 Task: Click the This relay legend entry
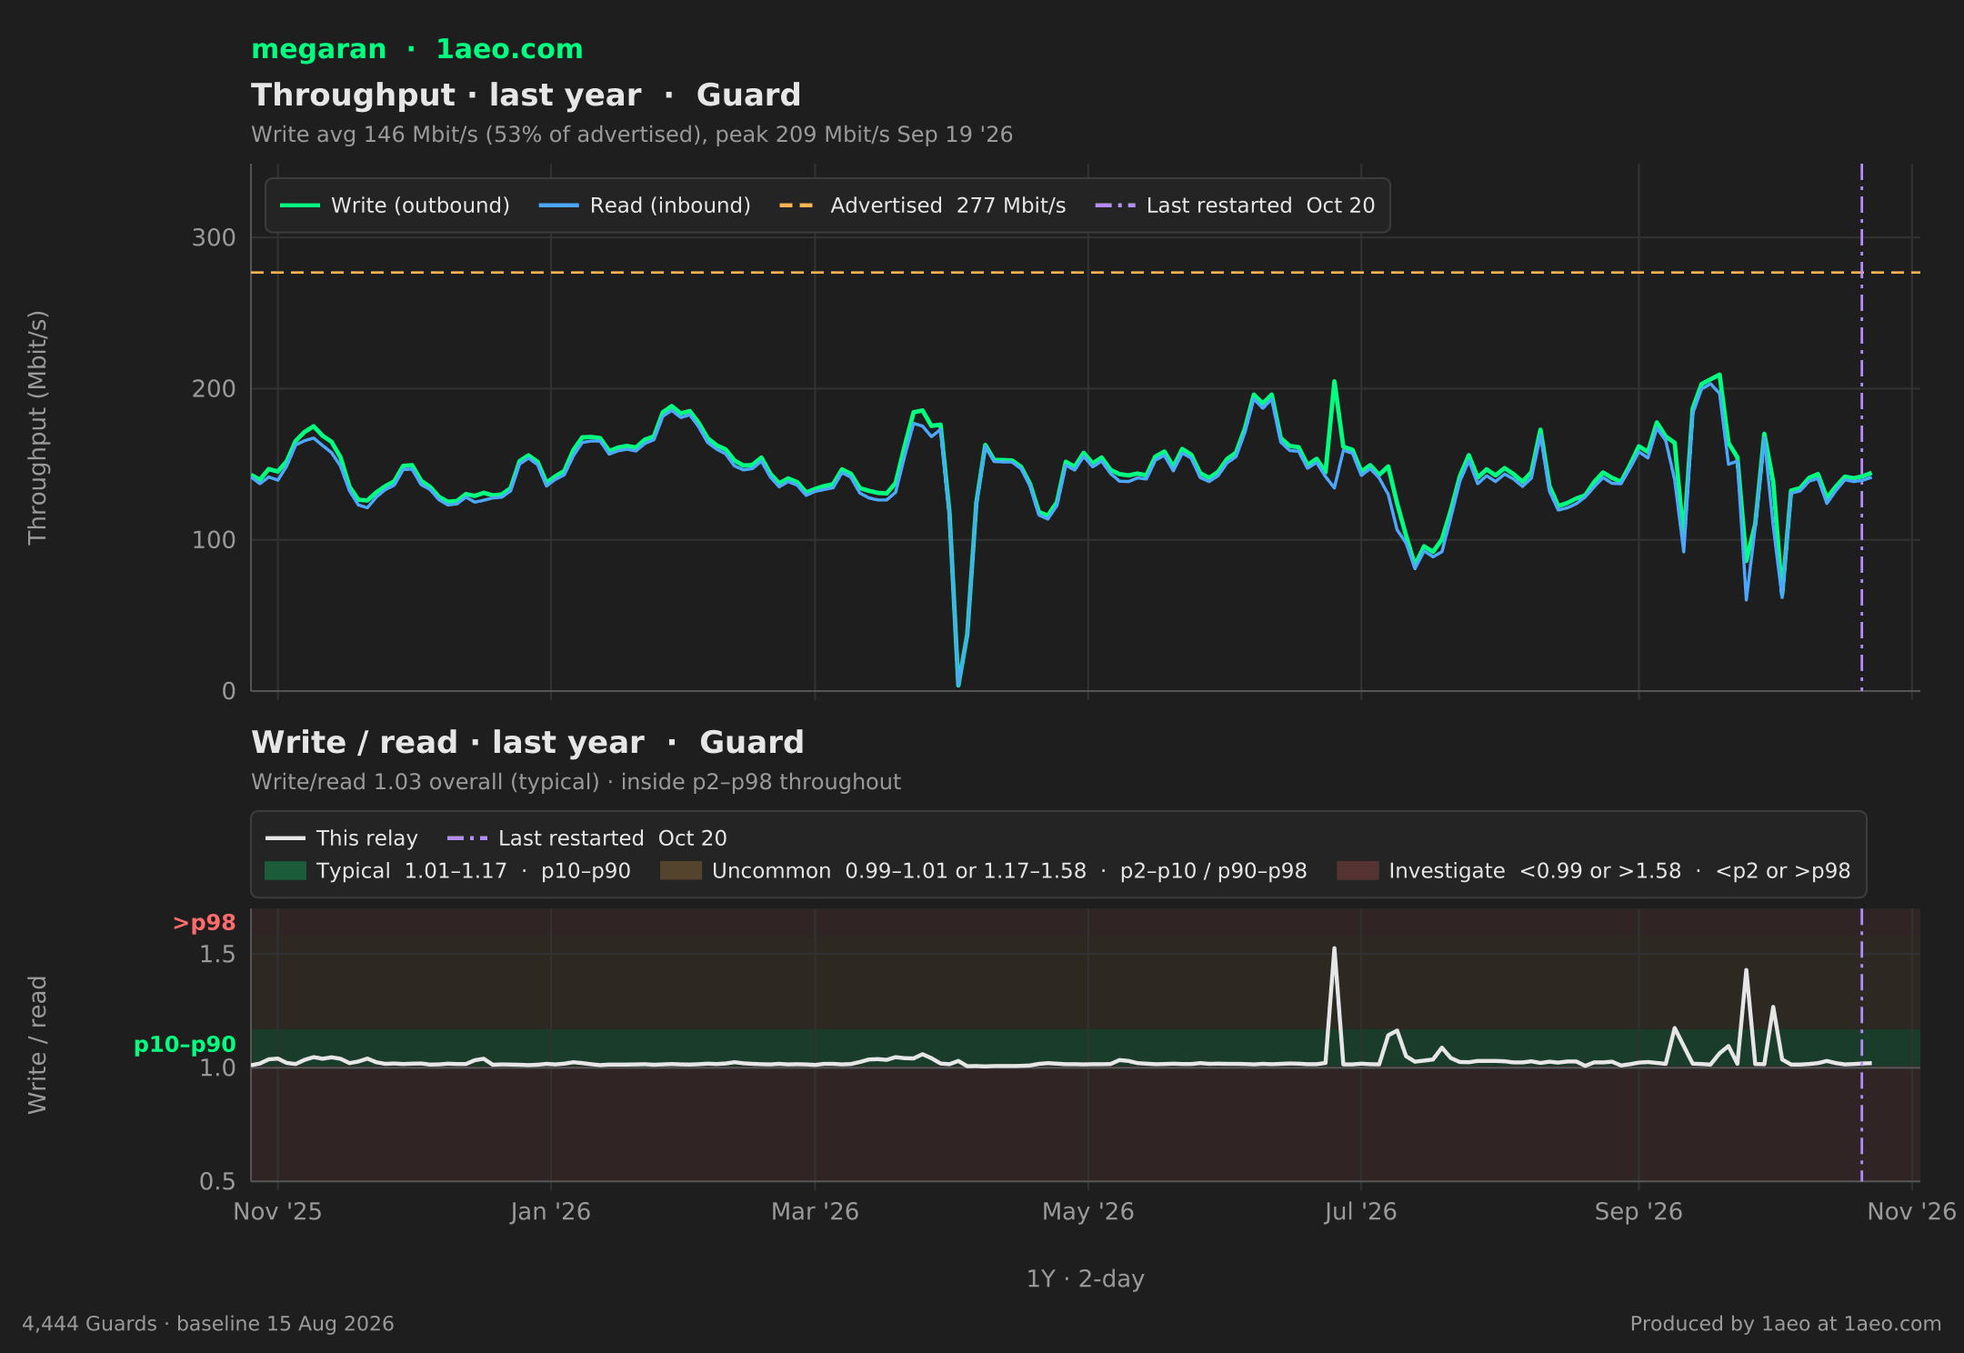[x=342, y=838]
